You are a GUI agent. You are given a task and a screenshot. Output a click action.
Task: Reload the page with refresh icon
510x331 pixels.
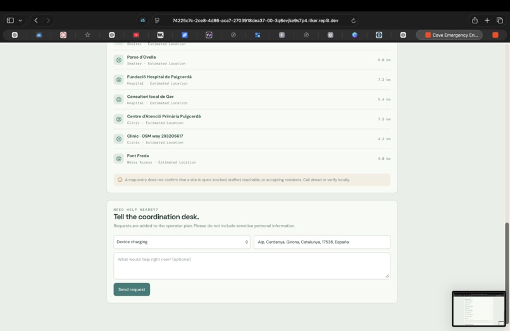point(353,20)
